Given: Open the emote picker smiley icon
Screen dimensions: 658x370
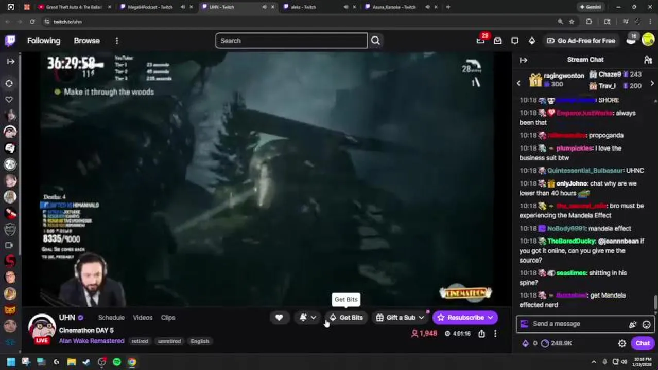Looking at the screenshot, I should (x=646, y=324).
